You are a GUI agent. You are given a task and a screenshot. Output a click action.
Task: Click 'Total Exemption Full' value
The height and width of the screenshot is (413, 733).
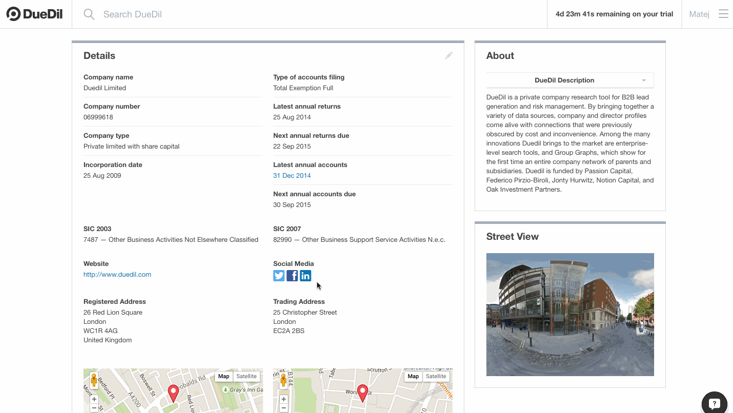point(303,88)
